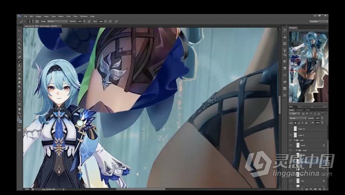Open the Flow slider arrow in options bar
The width and height of the screenshot is (345, 195).
[106, 21]
